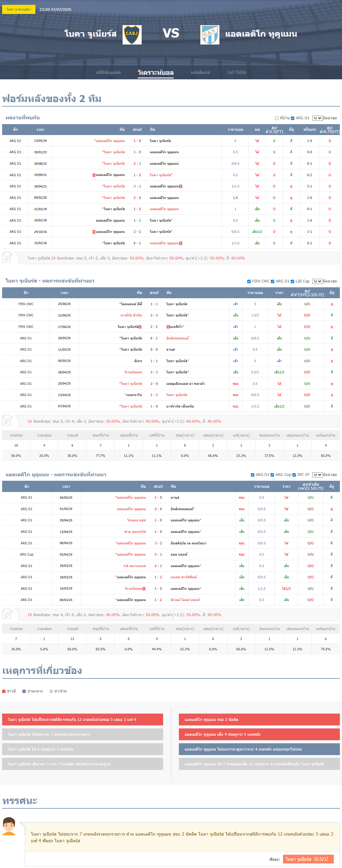Click the 18/04/21 match score 3 - 1
Screen dimensions: 342x868
point(137,186)
